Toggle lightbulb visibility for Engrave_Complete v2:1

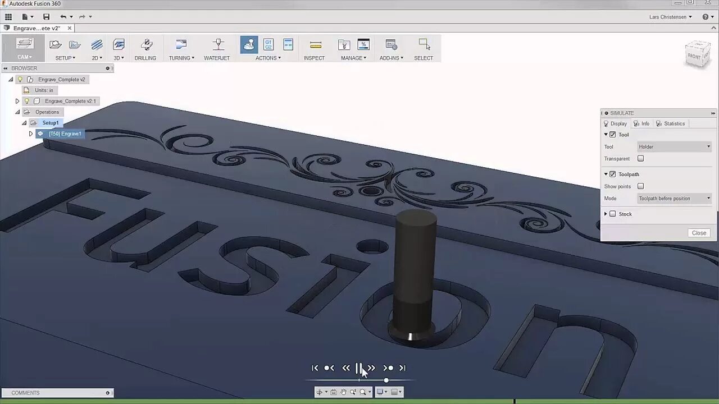(26, 102)
